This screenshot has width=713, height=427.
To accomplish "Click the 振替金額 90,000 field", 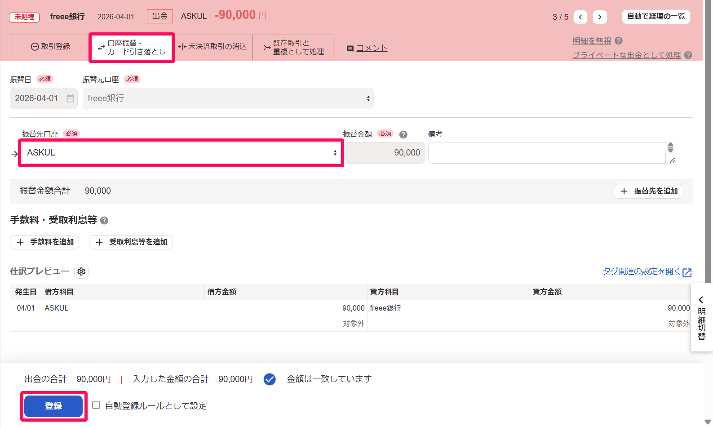I will click(x=384, y=153).
